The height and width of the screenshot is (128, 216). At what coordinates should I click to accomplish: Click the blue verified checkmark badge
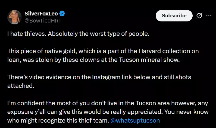[62, 13]
